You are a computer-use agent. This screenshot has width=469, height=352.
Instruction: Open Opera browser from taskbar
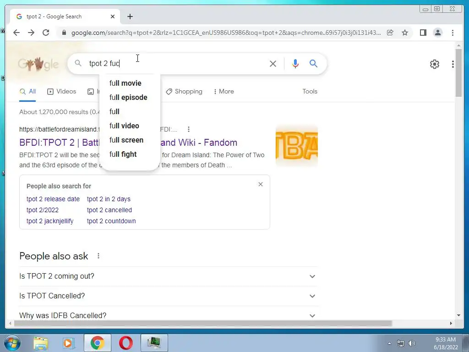click(125, 343)
